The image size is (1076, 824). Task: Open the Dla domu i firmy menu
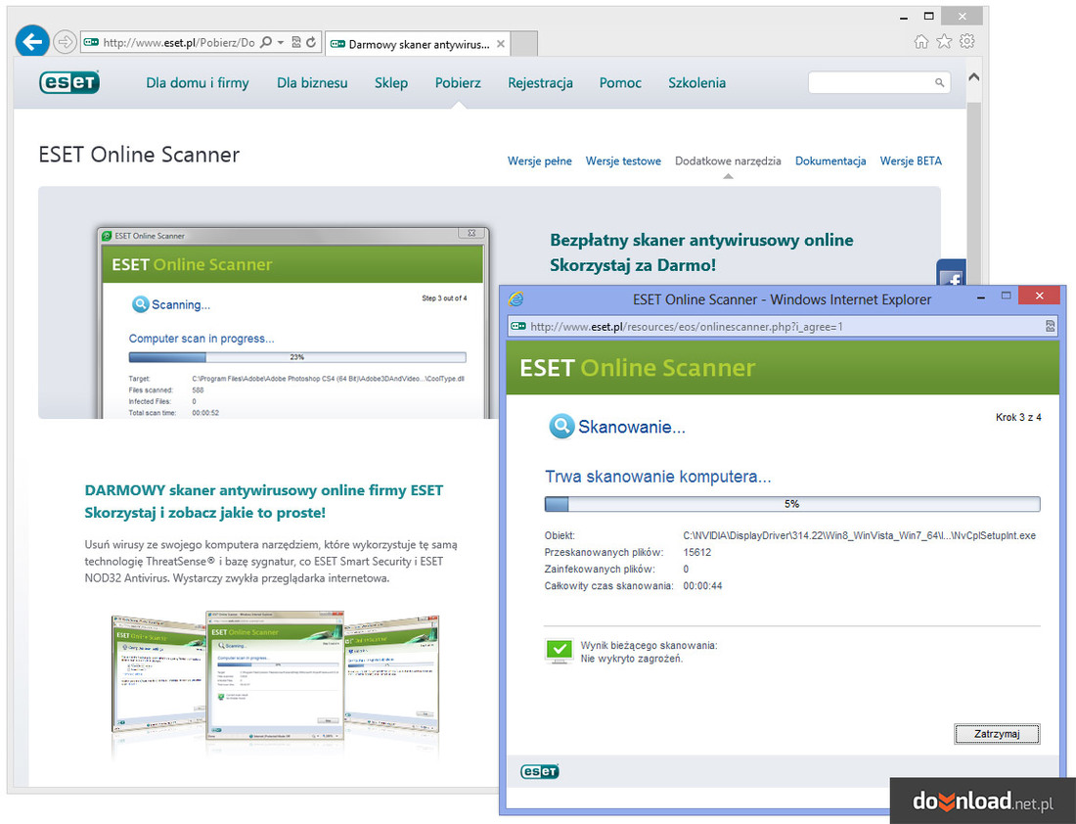198,83
